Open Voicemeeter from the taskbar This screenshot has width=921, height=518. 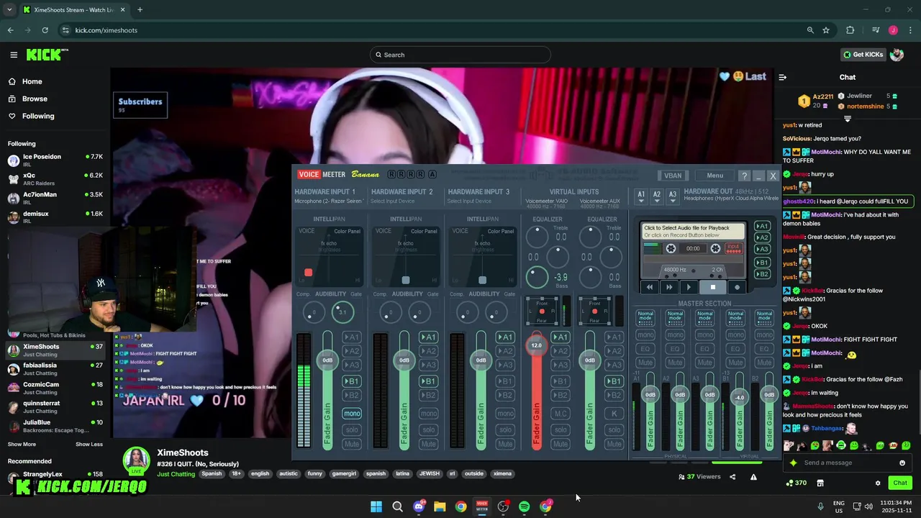coord(482,506)
